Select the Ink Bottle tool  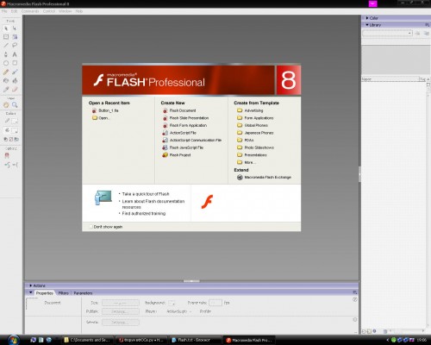point(6,81)
